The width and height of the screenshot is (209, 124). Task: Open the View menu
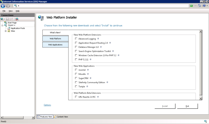click(x=10, y=11)
